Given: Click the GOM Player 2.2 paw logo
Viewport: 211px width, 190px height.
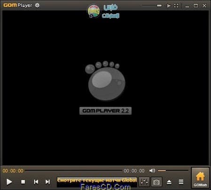Looking at the screenshot, I should 105,88.
